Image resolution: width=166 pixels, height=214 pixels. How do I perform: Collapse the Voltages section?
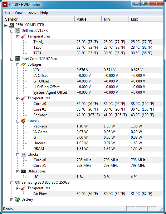click(17, 65)
